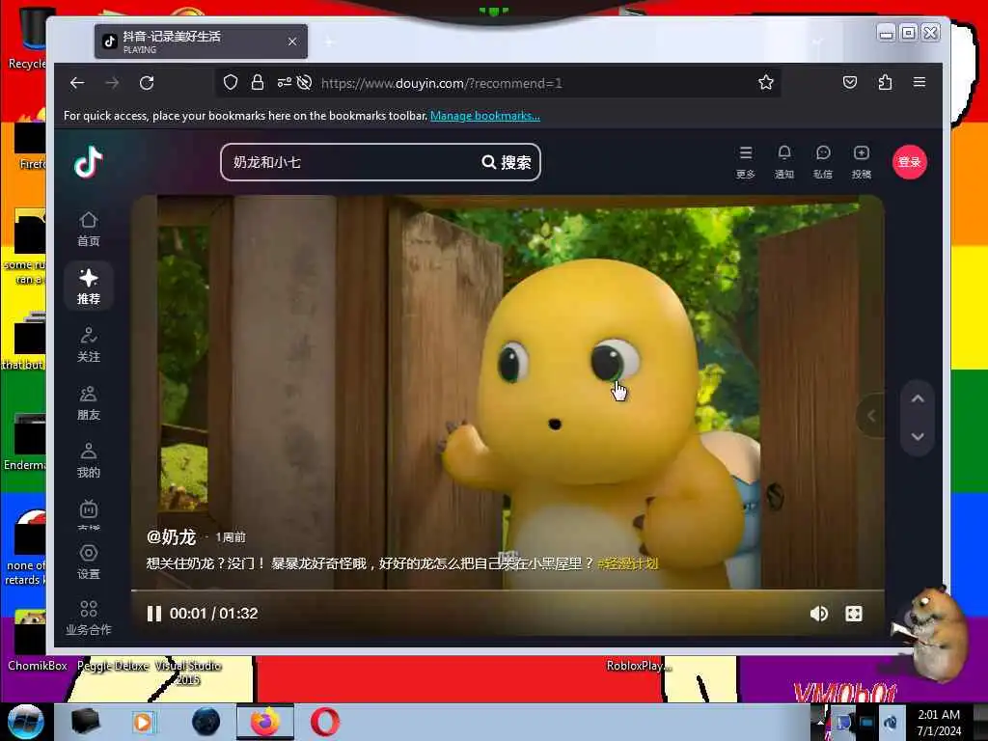Image resolution: width=988 pixels, height=741 pixels.
Task: Click the red 登录 login button
Action: coord(909,162)
